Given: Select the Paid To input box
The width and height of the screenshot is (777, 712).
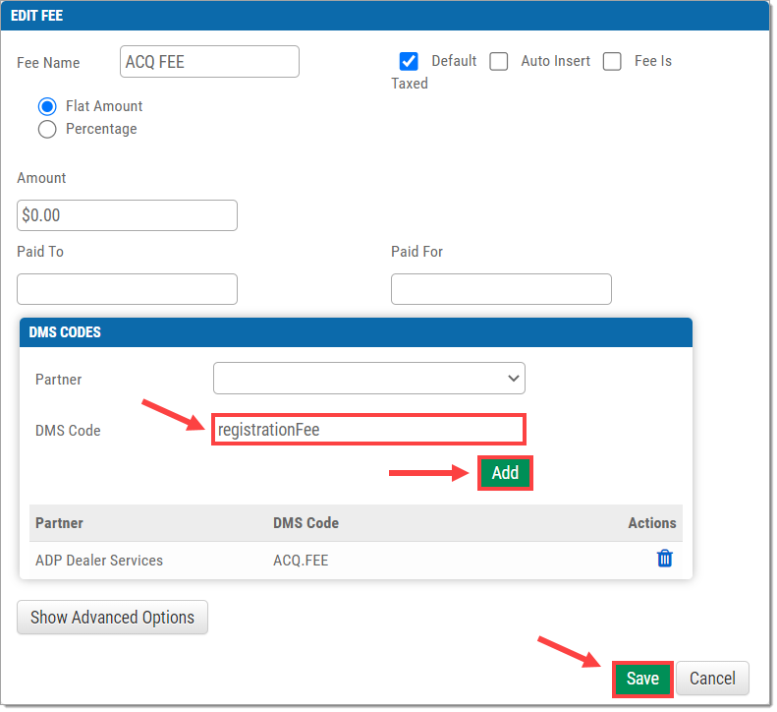Looking at the screenshot, I should 128,289.
